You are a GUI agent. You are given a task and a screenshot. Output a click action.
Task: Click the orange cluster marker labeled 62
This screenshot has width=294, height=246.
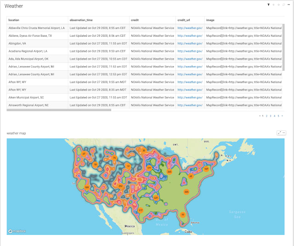(x=191, y=176)
